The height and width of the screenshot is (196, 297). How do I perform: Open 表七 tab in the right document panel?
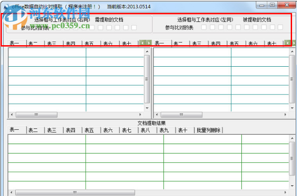274,43
